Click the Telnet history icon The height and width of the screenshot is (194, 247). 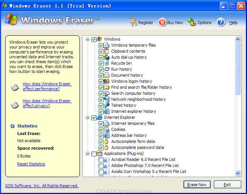pyautogui.click(x=107, y=105)
